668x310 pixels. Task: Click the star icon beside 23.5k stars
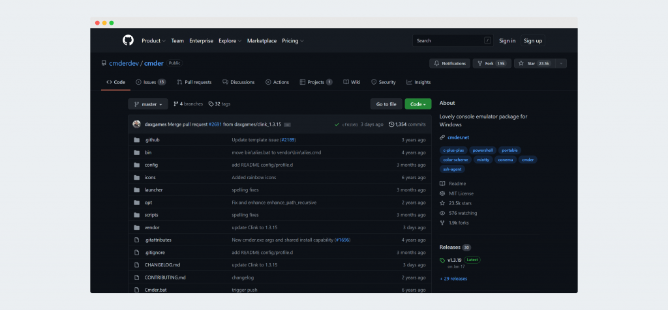(442, 203)
